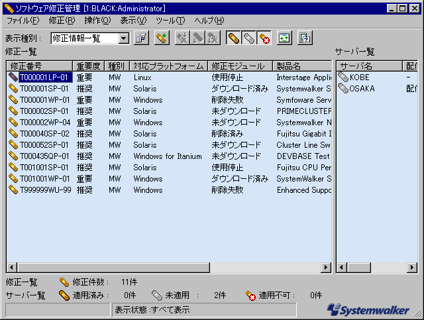Click the patch icon of T999999WU-99
424x320 pixels.
click(x=13, y=190)
